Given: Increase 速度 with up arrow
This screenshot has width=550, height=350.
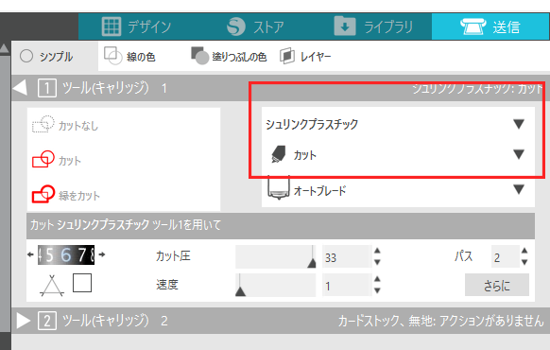Looking at the screenshot, I should pyautogui.click(x=377, y=279).
